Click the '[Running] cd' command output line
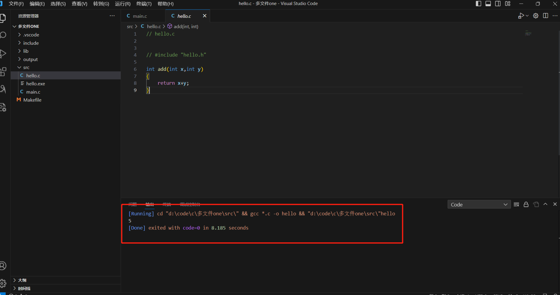This screenshot has width=560, height=295. pos(262,213)
